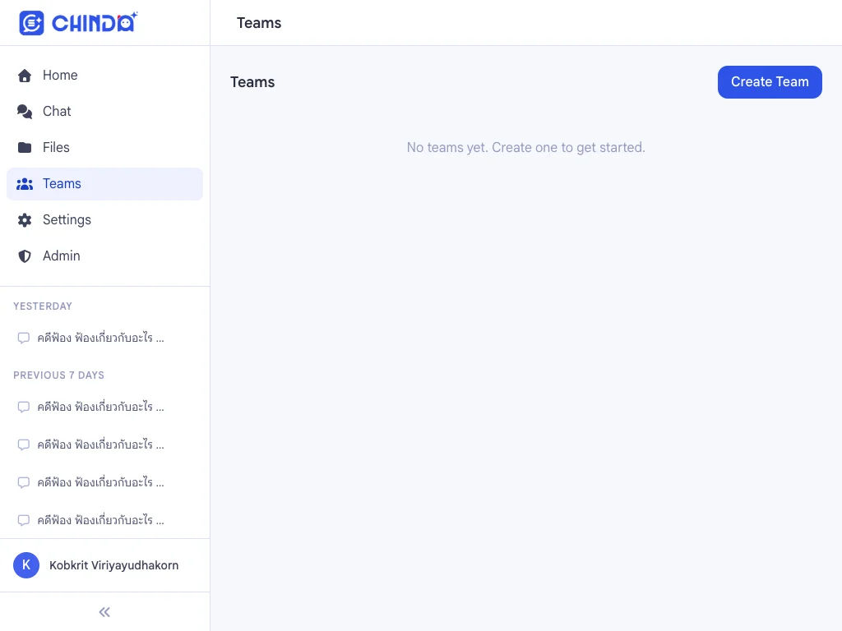Image resolution: width=842 pixels, height=631 pixels.
Task: Select the Teams menu item
Action: click(x=104, y=184)
